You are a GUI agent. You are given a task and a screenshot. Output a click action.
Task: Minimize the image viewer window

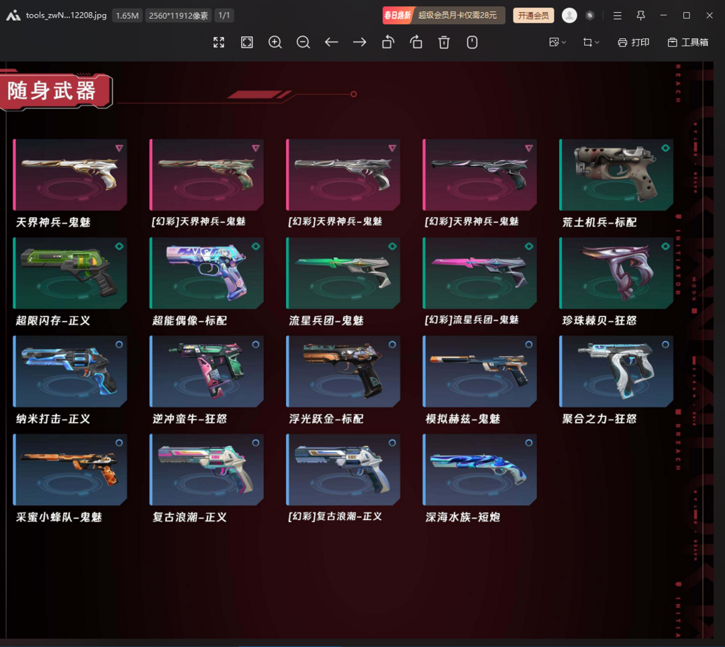663,15
